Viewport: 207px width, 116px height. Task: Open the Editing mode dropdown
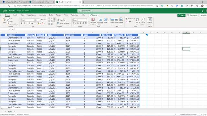[94, 15]
